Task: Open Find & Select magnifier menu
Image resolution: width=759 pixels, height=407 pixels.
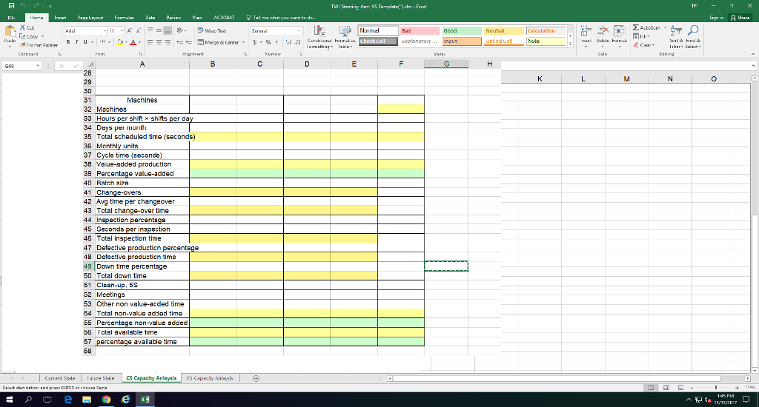Action: pos(693,36)
